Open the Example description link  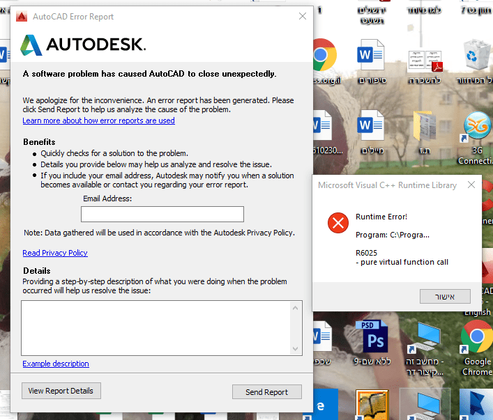[56, 364]
